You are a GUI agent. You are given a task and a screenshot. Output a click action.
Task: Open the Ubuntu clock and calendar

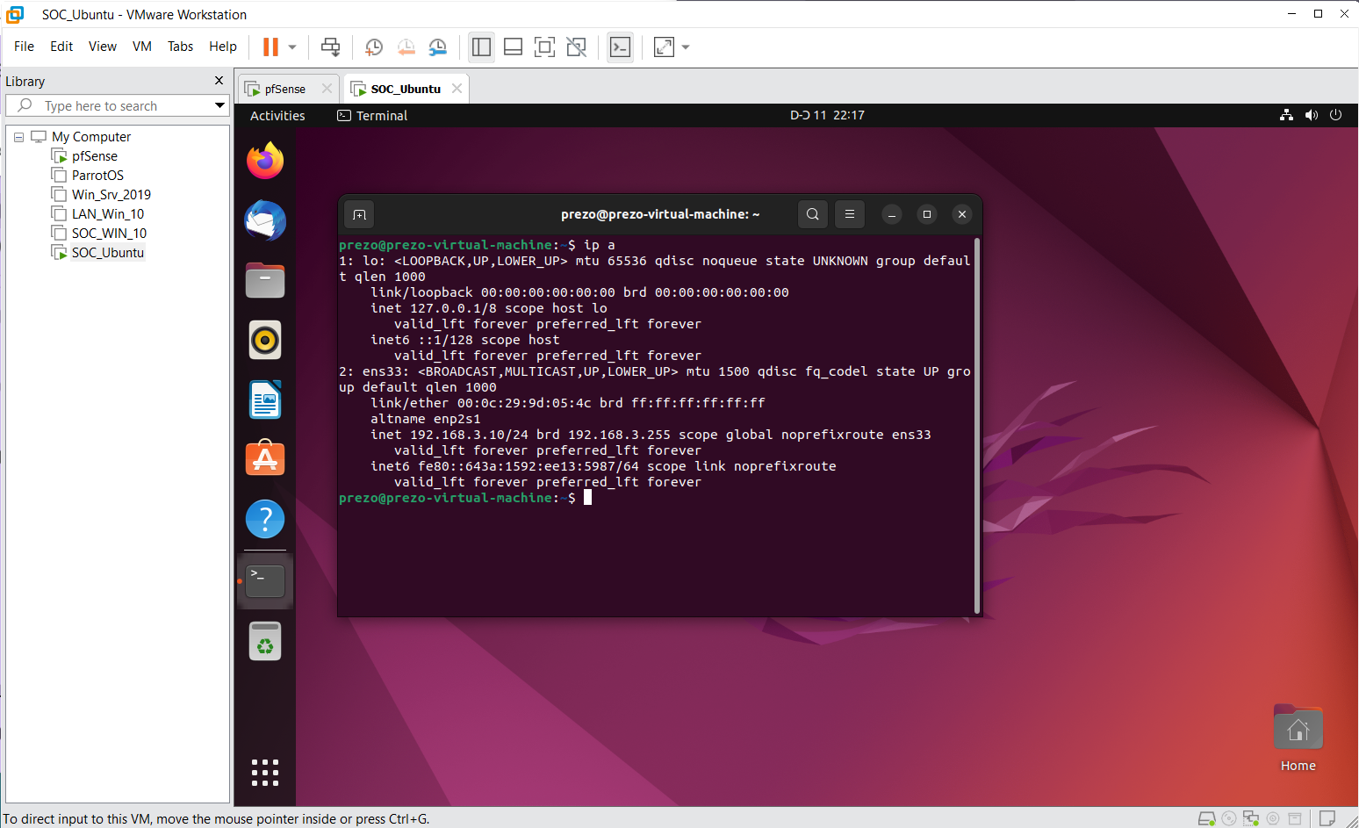click(827, 115)
